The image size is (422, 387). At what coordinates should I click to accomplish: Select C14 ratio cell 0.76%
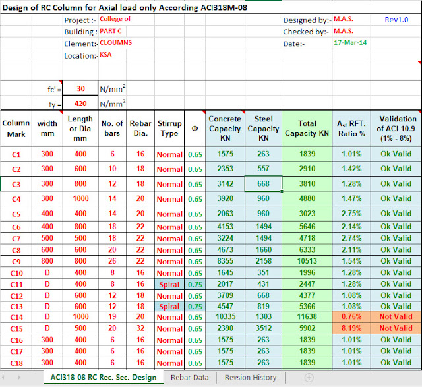click(351, 316)
